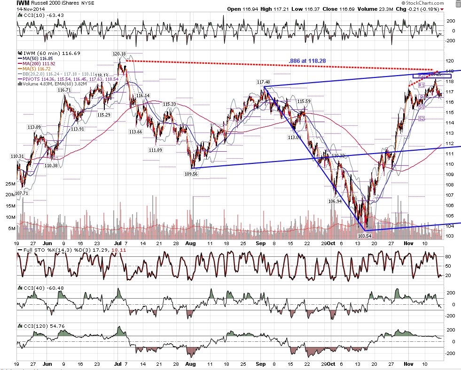
Task: Click the MA(5) orange line swatch
Action: click(20, 69)
